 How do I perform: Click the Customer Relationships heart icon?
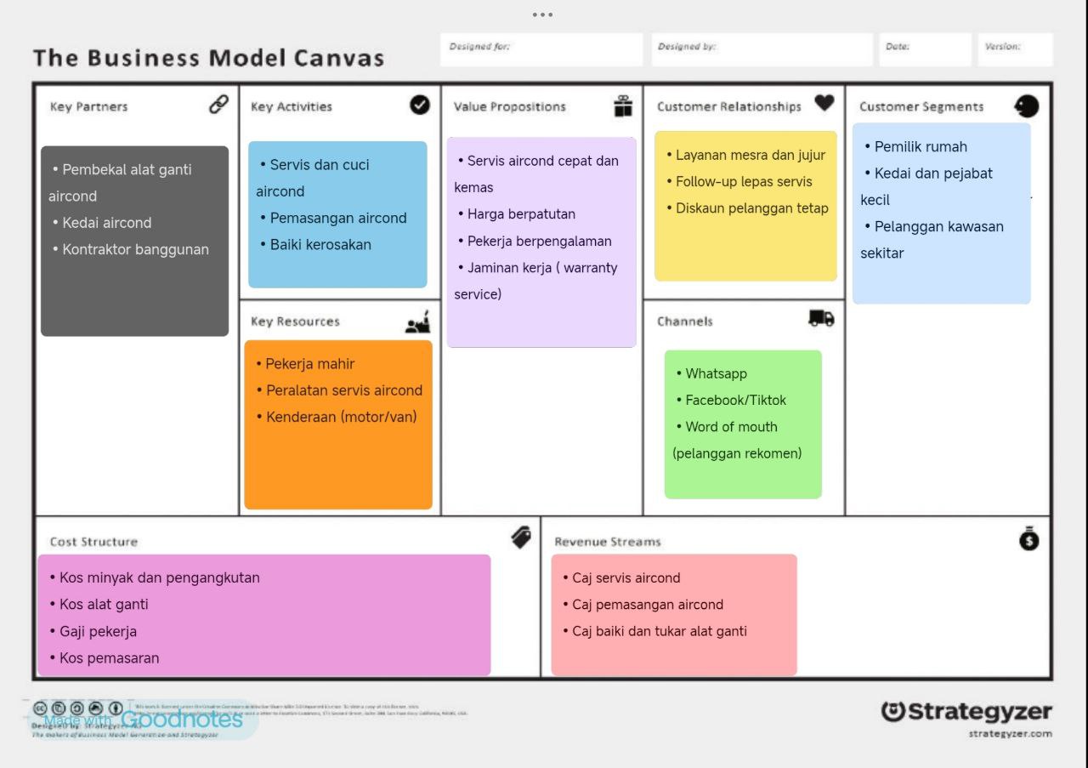(824, 103)
